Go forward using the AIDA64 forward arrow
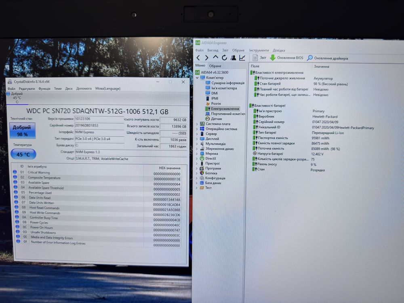This screenshot has height=303, width=404. 206,58
